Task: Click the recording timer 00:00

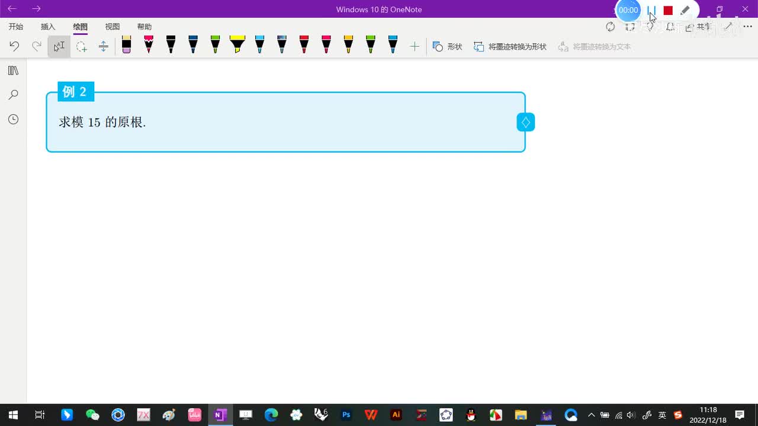Action: 628,10
